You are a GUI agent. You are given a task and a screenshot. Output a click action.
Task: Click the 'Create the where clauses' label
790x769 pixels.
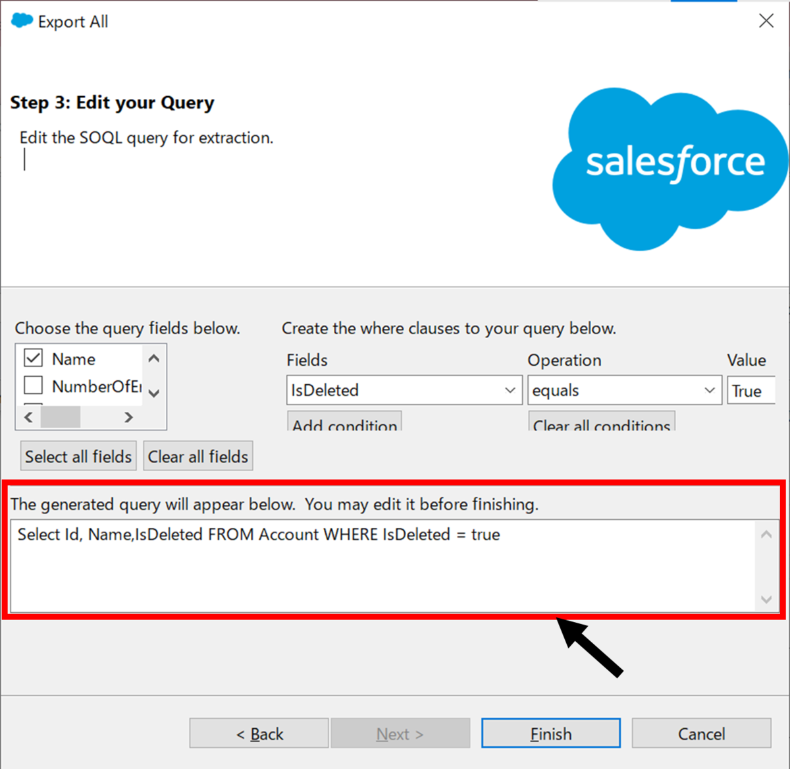[449, 328]
